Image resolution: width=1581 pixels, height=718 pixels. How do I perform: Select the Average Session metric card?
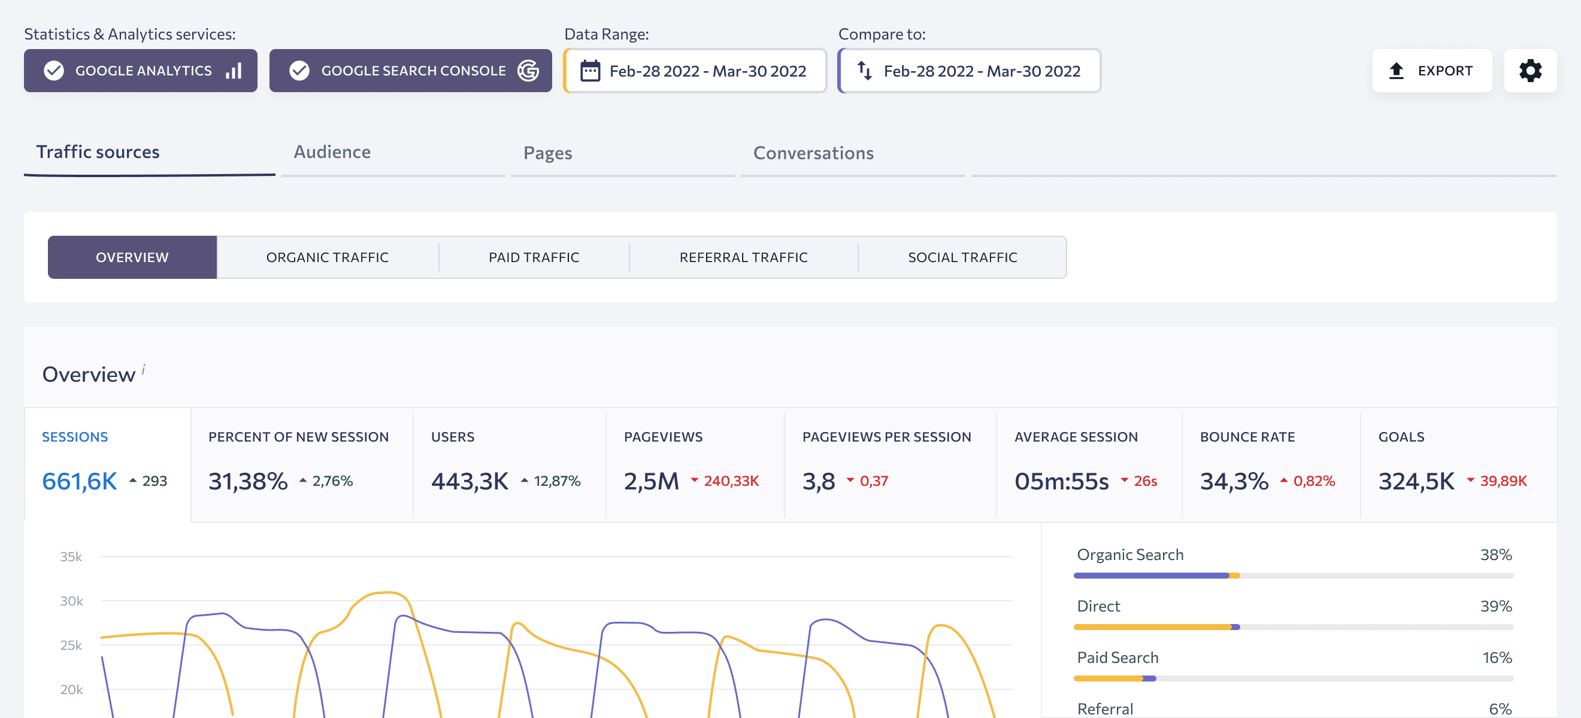point(1089,464)
